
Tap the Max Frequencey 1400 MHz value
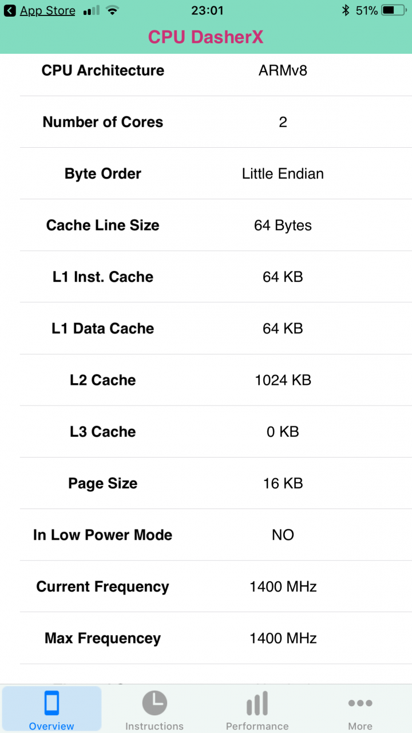pos(283,638)
